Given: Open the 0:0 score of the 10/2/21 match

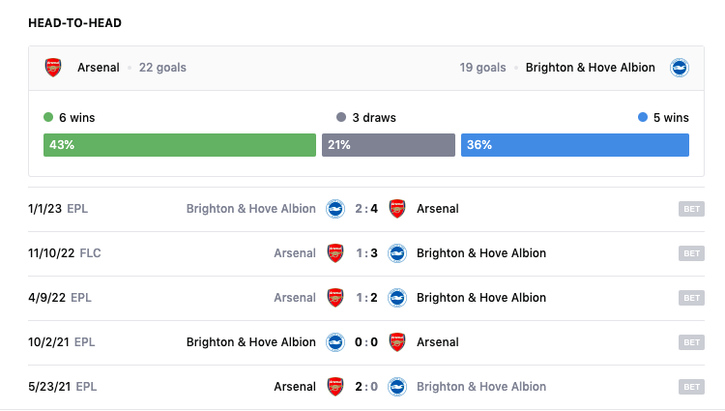Looking at the screenshot, I should tap(365, 342).
